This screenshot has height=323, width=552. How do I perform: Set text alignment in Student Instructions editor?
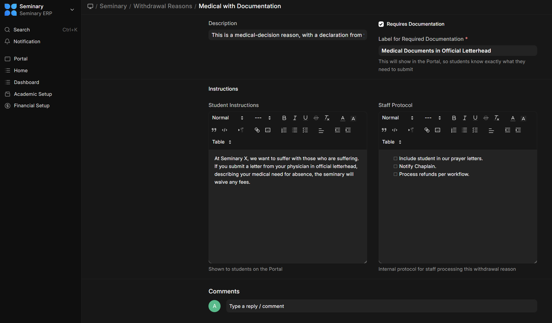click(321, 130)
